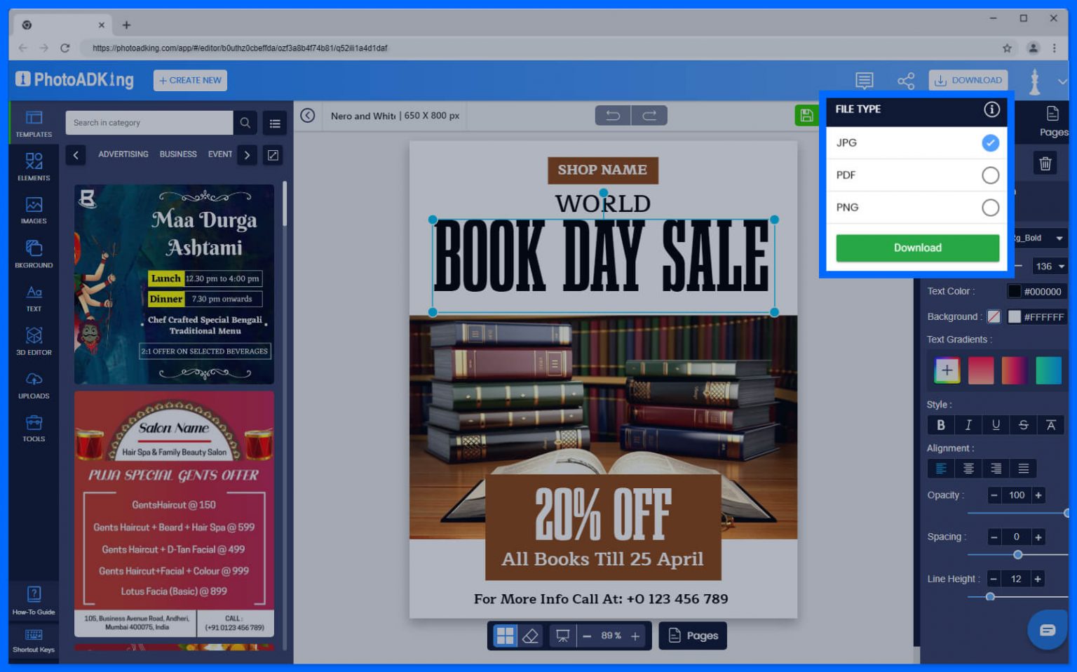The height and width of the screenshot is (672, 1077).
Task: Collapse the templates panel with the left chevron
Action: click(76, 154)
